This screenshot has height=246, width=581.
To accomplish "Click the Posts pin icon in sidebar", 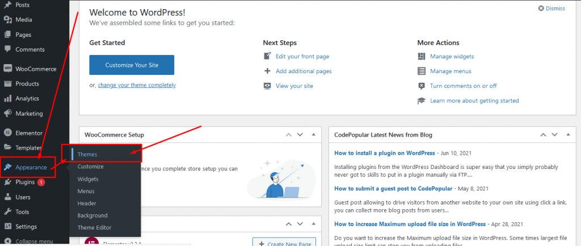I will [7, 5].
